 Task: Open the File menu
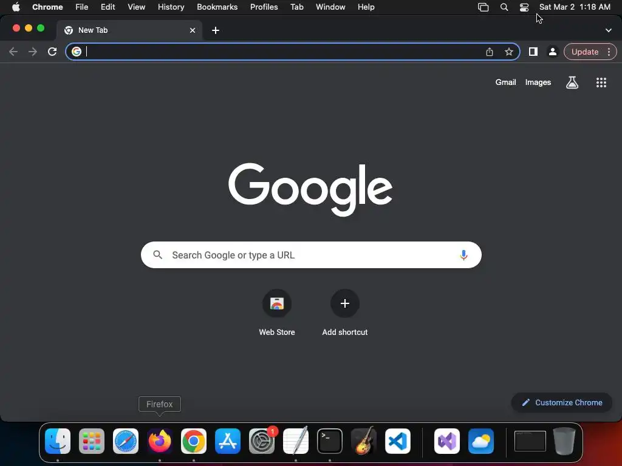(x=82, y=7)
